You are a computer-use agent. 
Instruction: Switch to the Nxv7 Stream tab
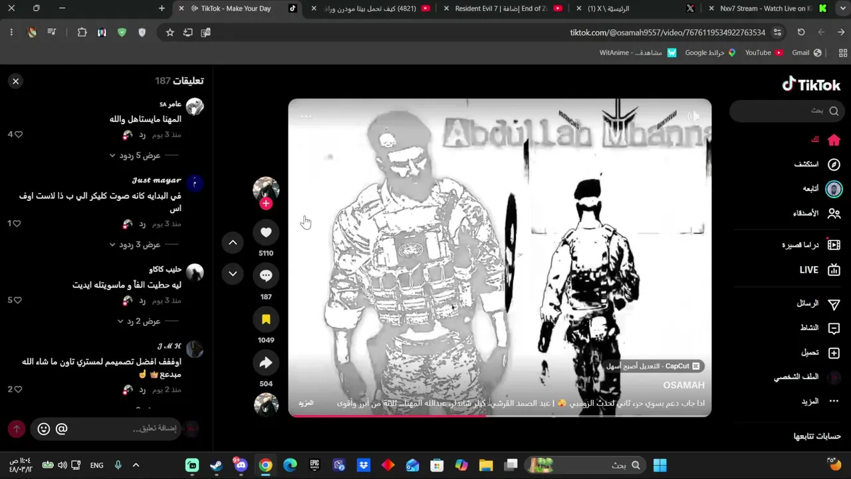(x=768, y=9)
